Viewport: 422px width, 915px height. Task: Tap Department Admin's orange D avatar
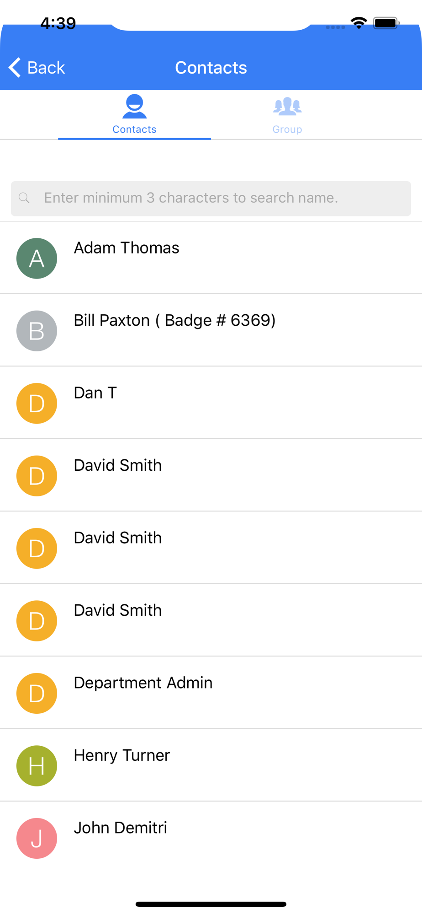[37, 694]
